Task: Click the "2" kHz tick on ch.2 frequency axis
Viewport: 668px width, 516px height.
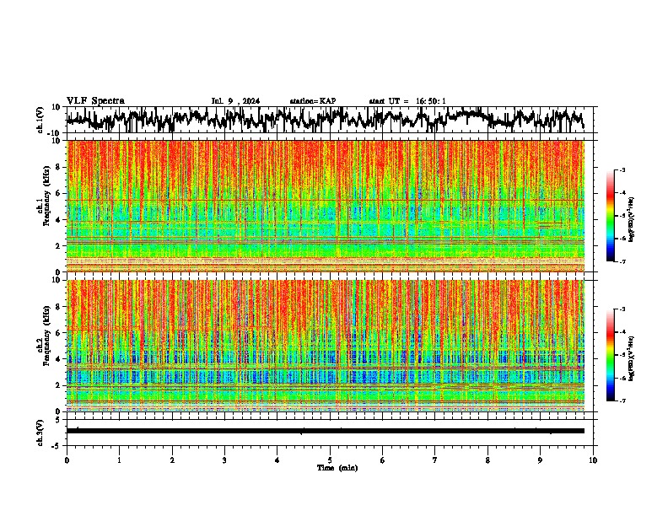Action: [58, 385]
